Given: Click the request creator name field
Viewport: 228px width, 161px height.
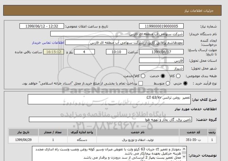Looking at the screenshot, I should coord(124,43).
